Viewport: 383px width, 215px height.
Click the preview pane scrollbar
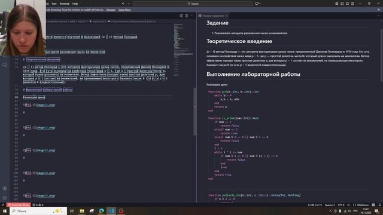(382, 56)
